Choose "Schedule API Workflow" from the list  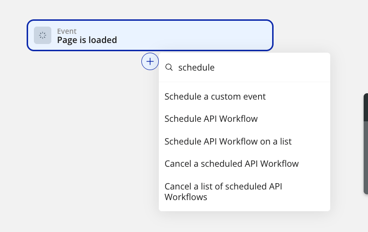tap(211, 119)
